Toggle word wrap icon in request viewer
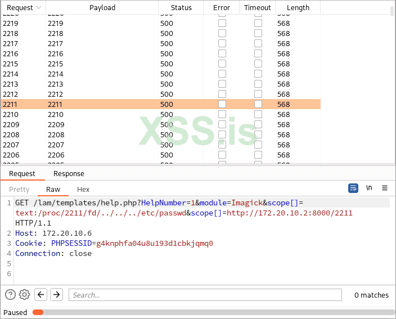 (353, 188)
